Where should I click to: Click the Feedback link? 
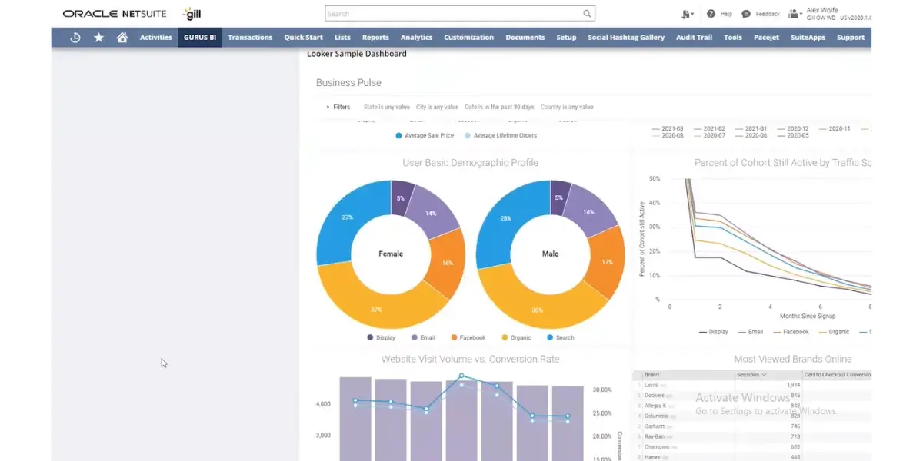click(x=768, y=14)
